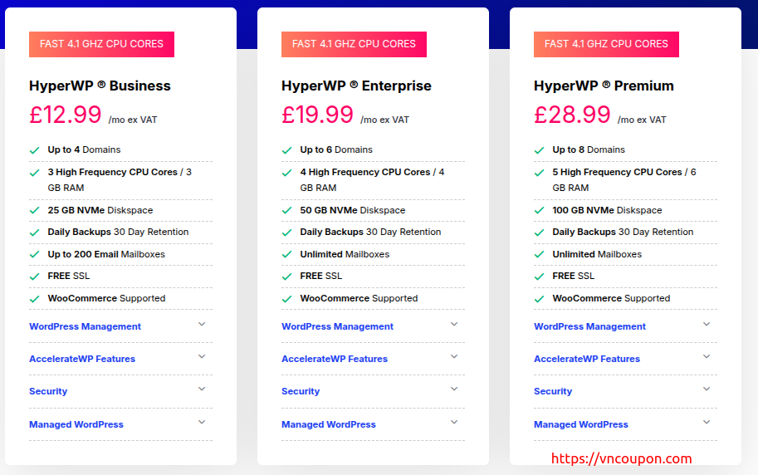Expand the WordPress Management chevron in Enterprise plan
The image size is (758, 475).
(x=454, y=325)
